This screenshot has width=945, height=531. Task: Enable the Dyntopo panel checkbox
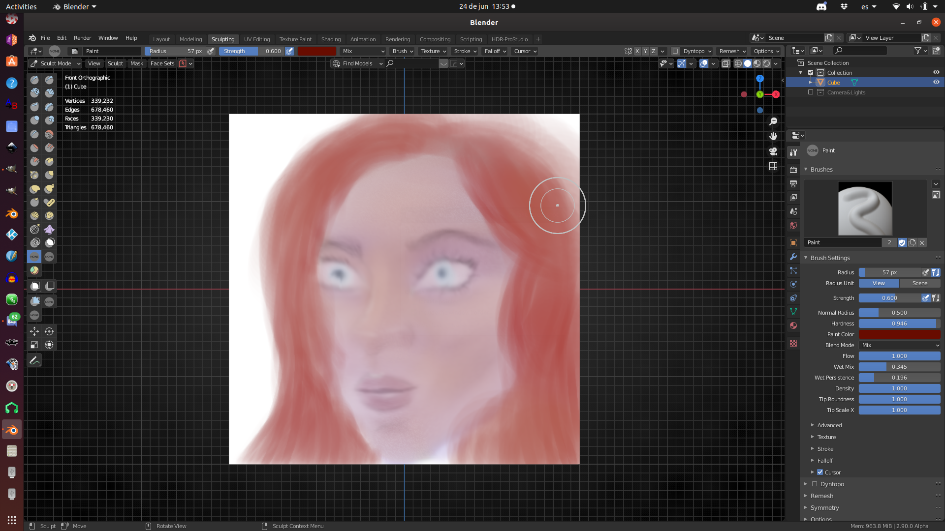point(815,484)
